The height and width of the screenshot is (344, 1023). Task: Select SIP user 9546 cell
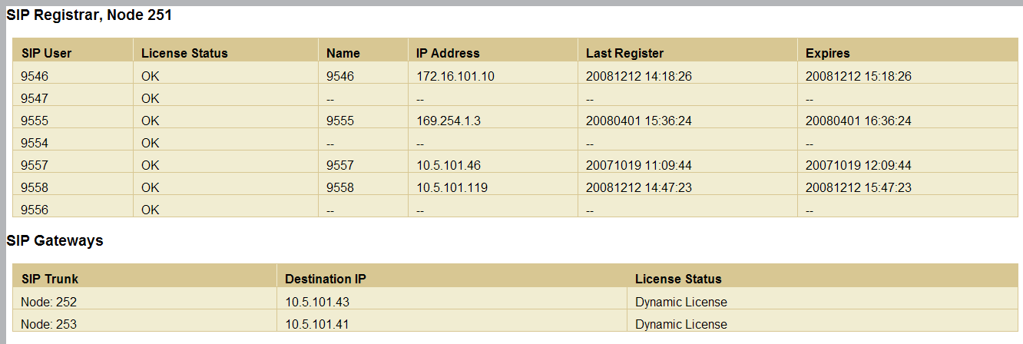(x=35, y=76)
